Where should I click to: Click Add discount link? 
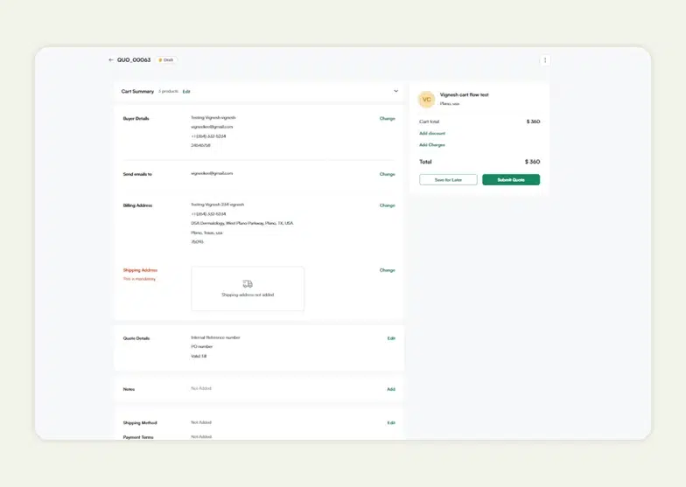pyautogui.click(x=432, y=134)
